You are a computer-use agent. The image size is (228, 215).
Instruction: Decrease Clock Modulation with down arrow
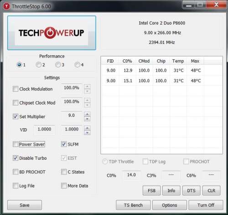[x=87, y=91]
